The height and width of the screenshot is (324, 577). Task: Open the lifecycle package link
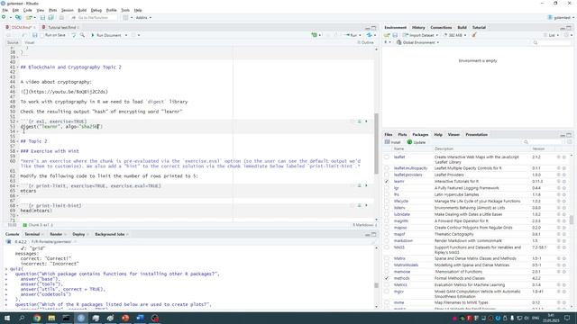tap(401, 202)
